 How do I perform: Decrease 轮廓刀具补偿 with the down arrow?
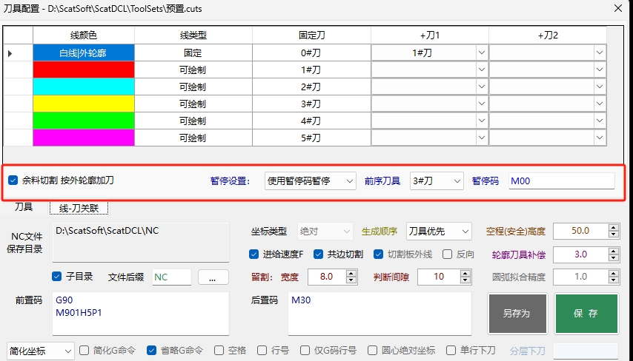point(613,258)
